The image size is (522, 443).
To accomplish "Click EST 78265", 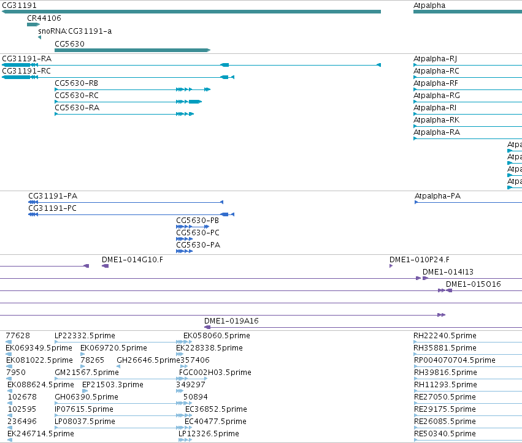I will coord(92,360).
